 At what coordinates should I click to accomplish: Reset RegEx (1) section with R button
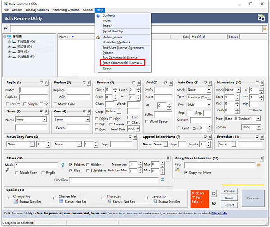pyautogui.click(x=46, y=83)
